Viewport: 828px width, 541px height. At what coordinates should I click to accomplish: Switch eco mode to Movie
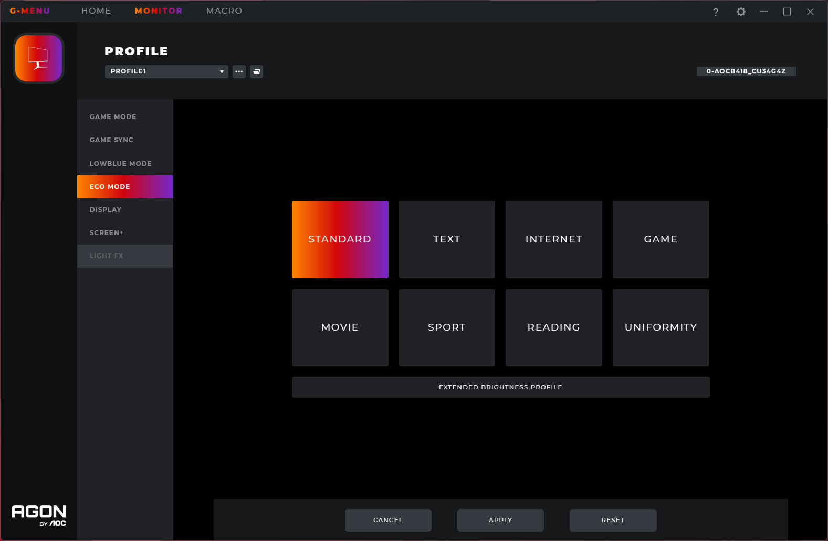[x=340, y=327]
